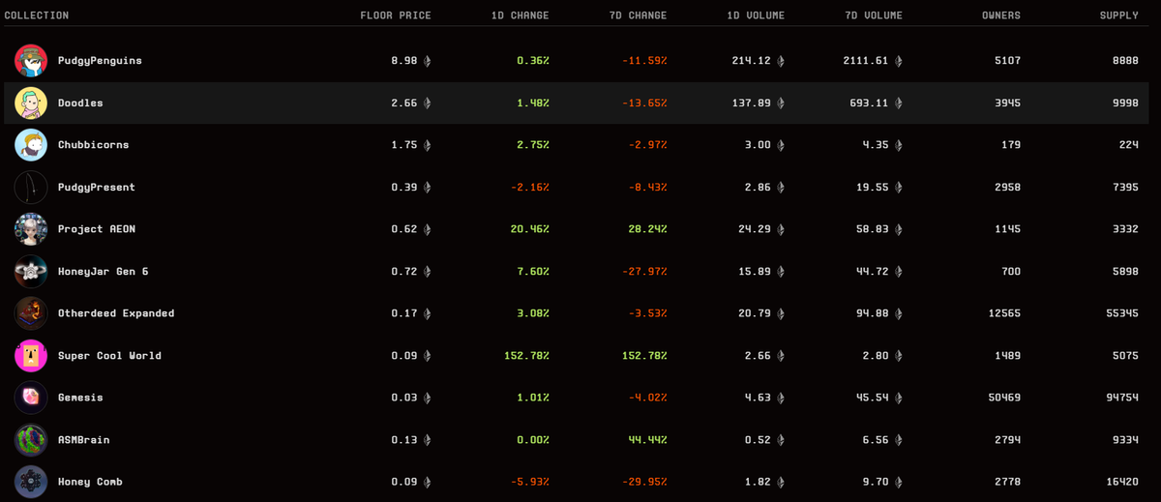This screenshot has width=1161, height=502.
Task: Click the Super Cool World pink avatar
Action: [31, 356]
